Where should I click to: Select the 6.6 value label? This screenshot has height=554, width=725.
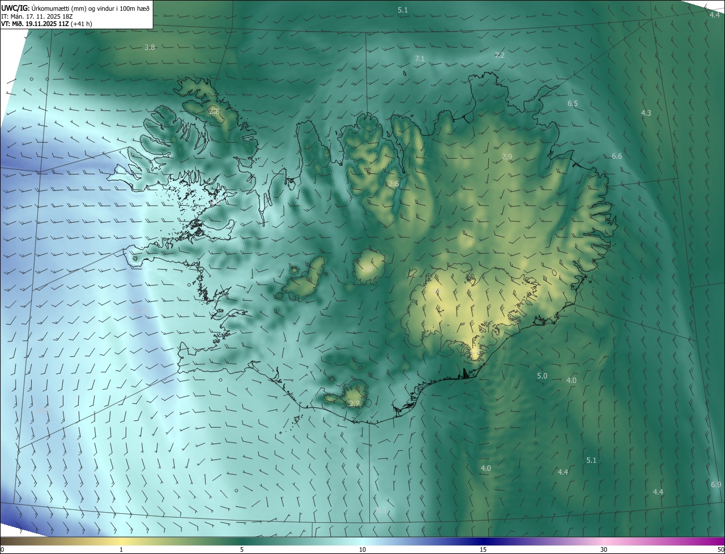(617, 156)
